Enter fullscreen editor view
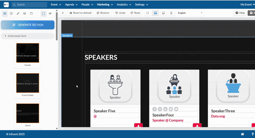The width and height of the screenshot is (255, 138). click(x=148, y=13)
